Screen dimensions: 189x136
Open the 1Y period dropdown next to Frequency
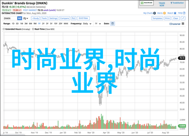coord(98,24)
